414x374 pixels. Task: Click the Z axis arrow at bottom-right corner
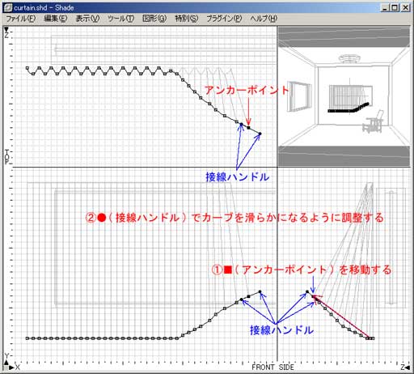pyautogui.click(x=408, y=368)
